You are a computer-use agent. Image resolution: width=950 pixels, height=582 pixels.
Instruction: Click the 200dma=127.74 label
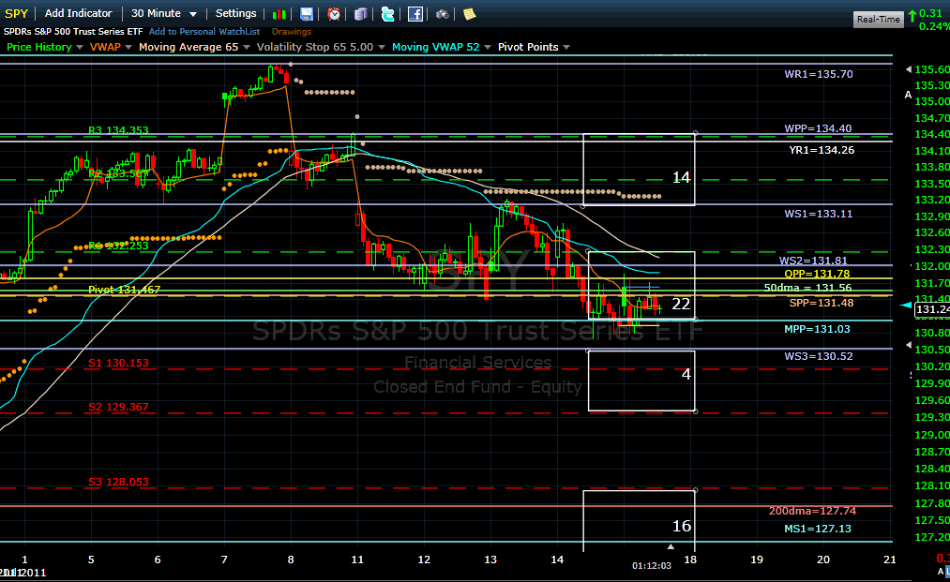click(x=812, y=511)
